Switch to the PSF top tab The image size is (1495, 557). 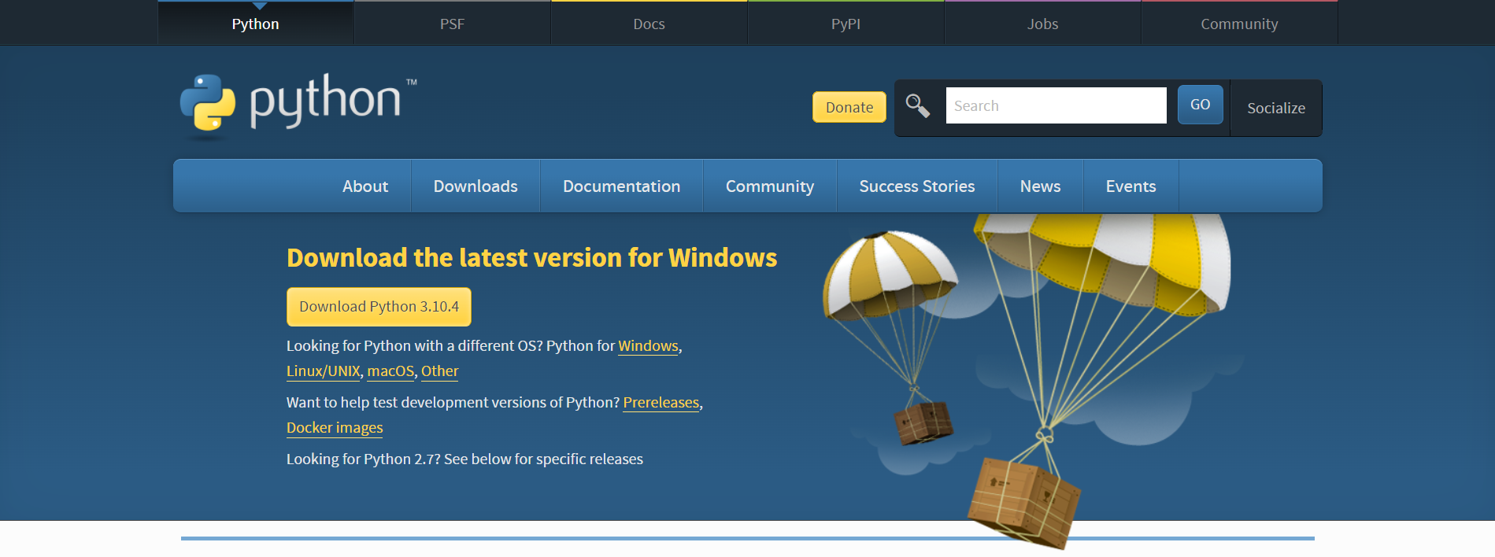click(x=453, y=24)
